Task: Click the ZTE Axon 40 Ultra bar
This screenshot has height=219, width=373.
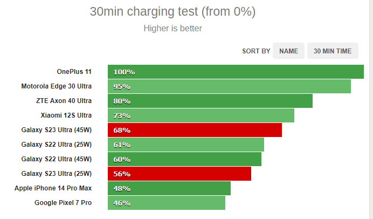Action: tap(210, 101)
